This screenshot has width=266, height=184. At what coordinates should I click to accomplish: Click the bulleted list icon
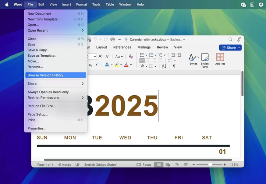coord(142,55)
